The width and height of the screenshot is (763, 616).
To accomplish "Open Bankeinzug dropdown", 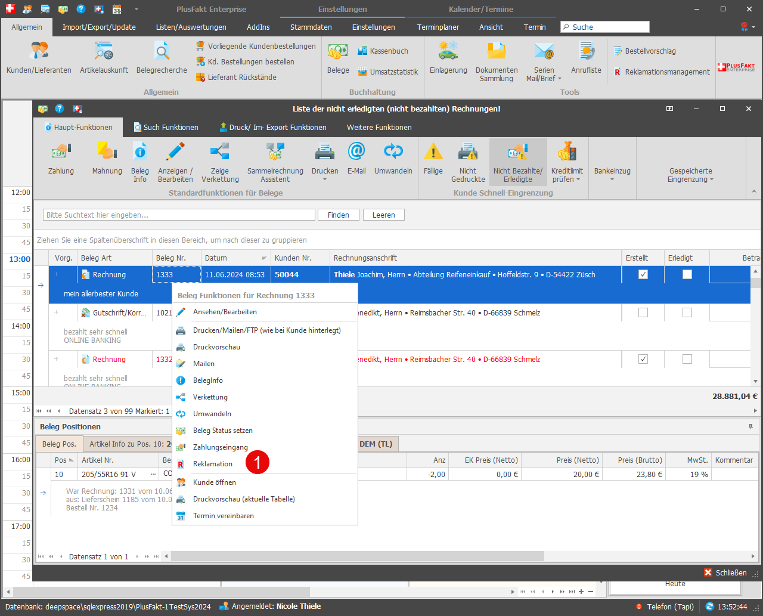I will coord(612,174).
